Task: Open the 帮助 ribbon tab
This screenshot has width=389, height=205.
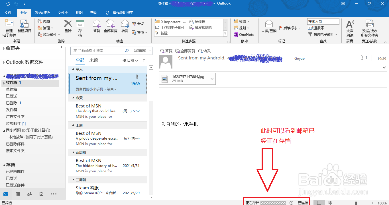Action: 94,13
